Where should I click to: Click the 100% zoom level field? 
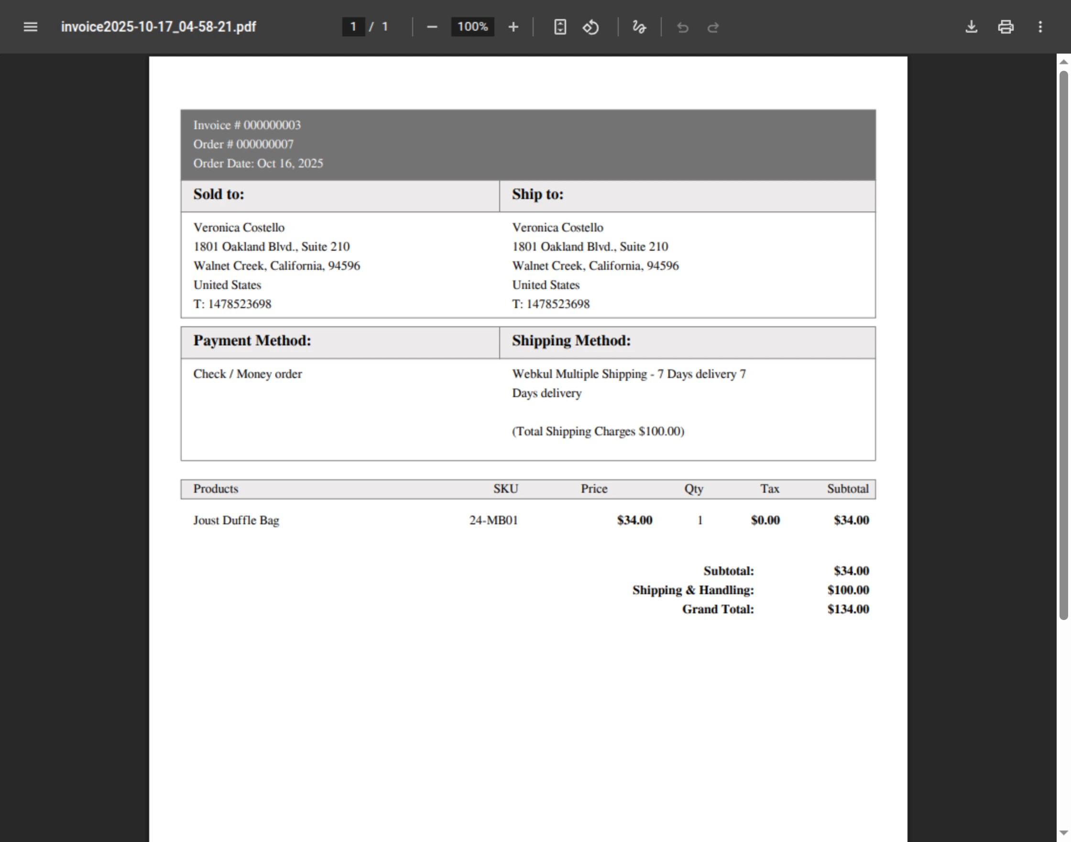(x=472, y=27)
